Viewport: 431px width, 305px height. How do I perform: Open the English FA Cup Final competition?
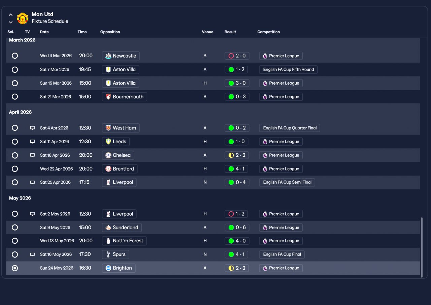[x=282, y=254]
